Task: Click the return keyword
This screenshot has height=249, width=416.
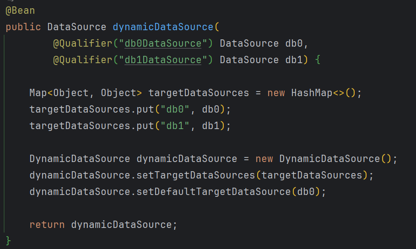Action: point(47,225)
